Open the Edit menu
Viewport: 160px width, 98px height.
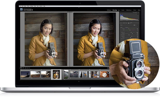22,6
